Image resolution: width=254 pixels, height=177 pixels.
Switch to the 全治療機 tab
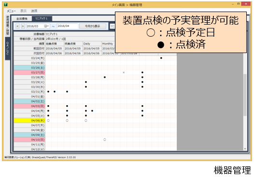22,19
